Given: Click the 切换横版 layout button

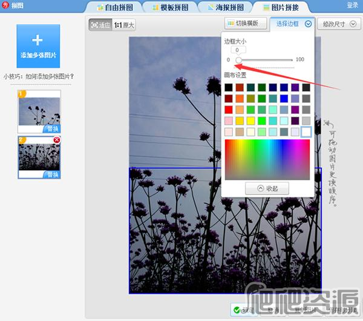Looking at the screenshot, I should 246,24.
